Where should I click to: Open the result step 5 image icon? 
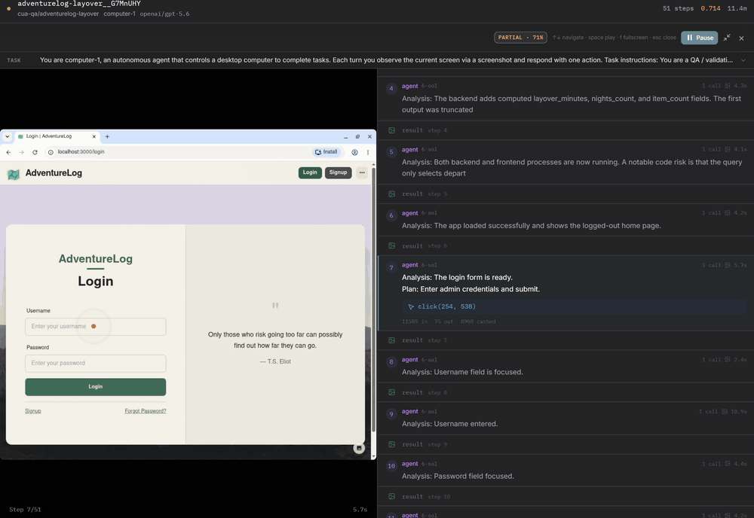click(392, 194)
